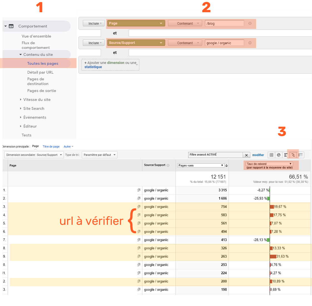The width and height of the screenshot is (312, 306).
Task: Clear the advanced filter with the X
Action: pos(246,155)
